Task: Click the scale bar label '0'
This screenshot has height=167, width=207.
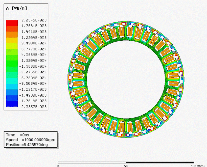Action: [x=58, y=166]
